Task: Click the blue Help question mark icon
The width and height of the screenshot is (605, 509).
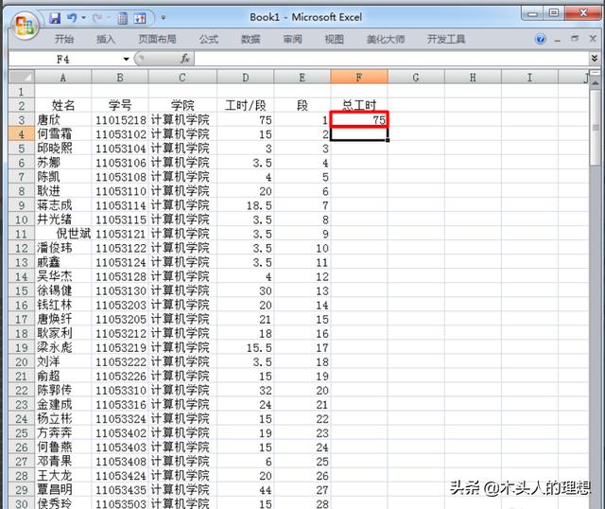Action: point(541,39)
